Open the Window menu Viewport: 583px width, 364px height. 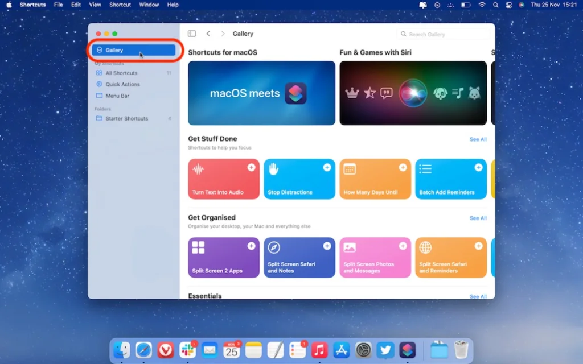point(149,5)
